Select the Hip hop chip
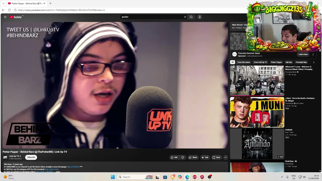The image size is (322, 181). pyautogui.click(x=289, y=62)
